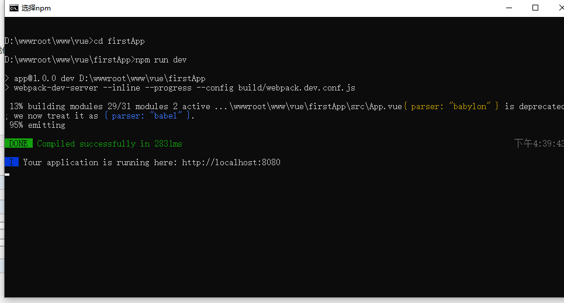Screen dimensions: 564x303
Task: Click the blue I info badge
Action: (x=12, y=162)
